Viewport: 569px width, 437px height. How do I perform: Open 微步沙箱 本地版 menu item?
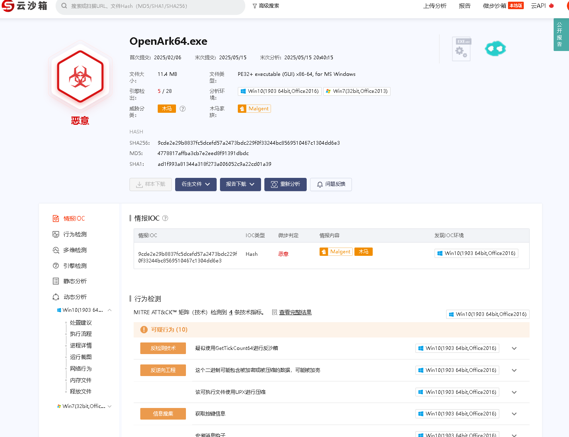(503, 6)
